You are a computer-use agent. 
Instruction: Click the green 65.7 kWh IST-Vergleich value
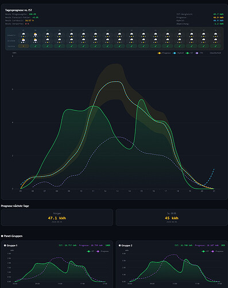coord(218,14)
